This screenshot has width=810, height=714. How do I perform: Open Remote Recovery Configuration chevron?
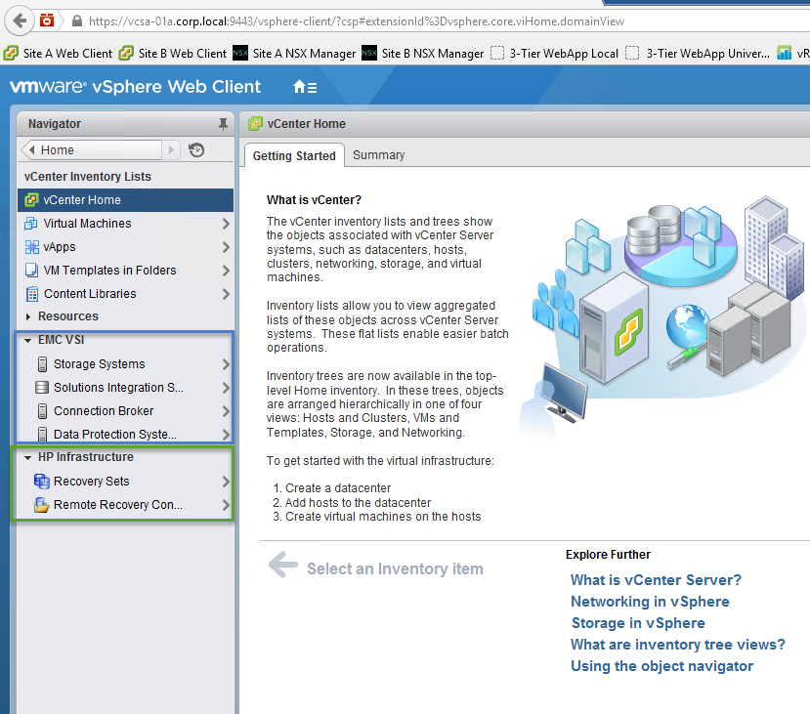[226, 504]
